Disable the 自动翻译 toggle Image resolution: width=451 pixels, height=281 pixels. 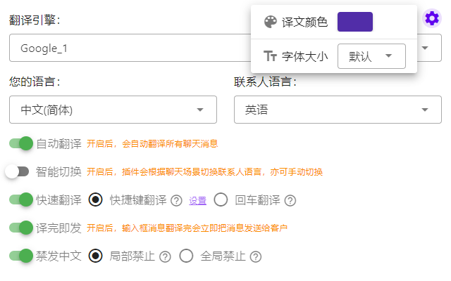[x=21, y=143]
